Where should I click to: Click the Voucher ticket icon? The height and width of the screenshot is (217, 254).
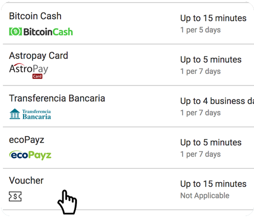[x=15, y=196]
